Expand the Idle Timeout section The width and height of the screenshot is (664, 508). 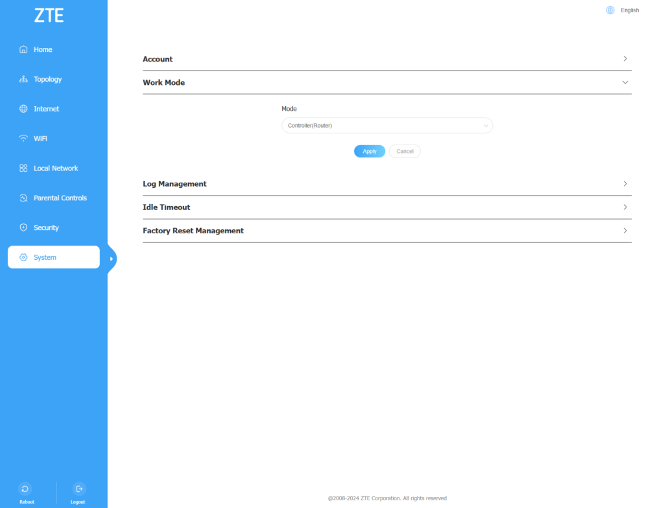click(x=625, y=207)
